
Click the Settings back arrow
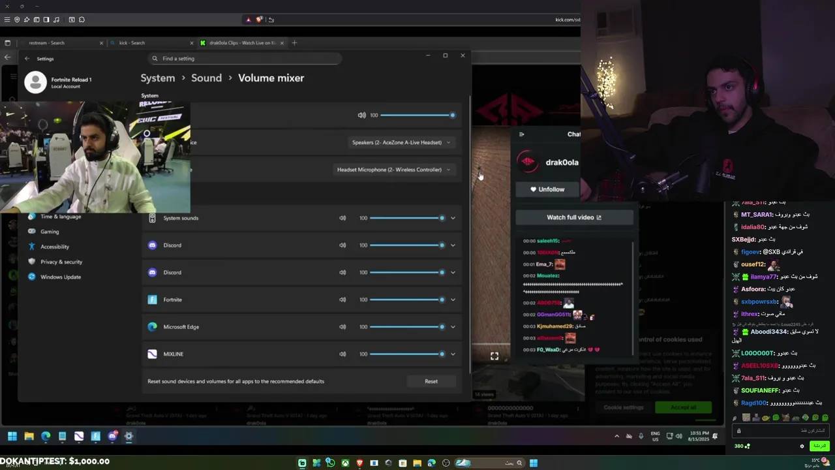click(x=27, y=59)
